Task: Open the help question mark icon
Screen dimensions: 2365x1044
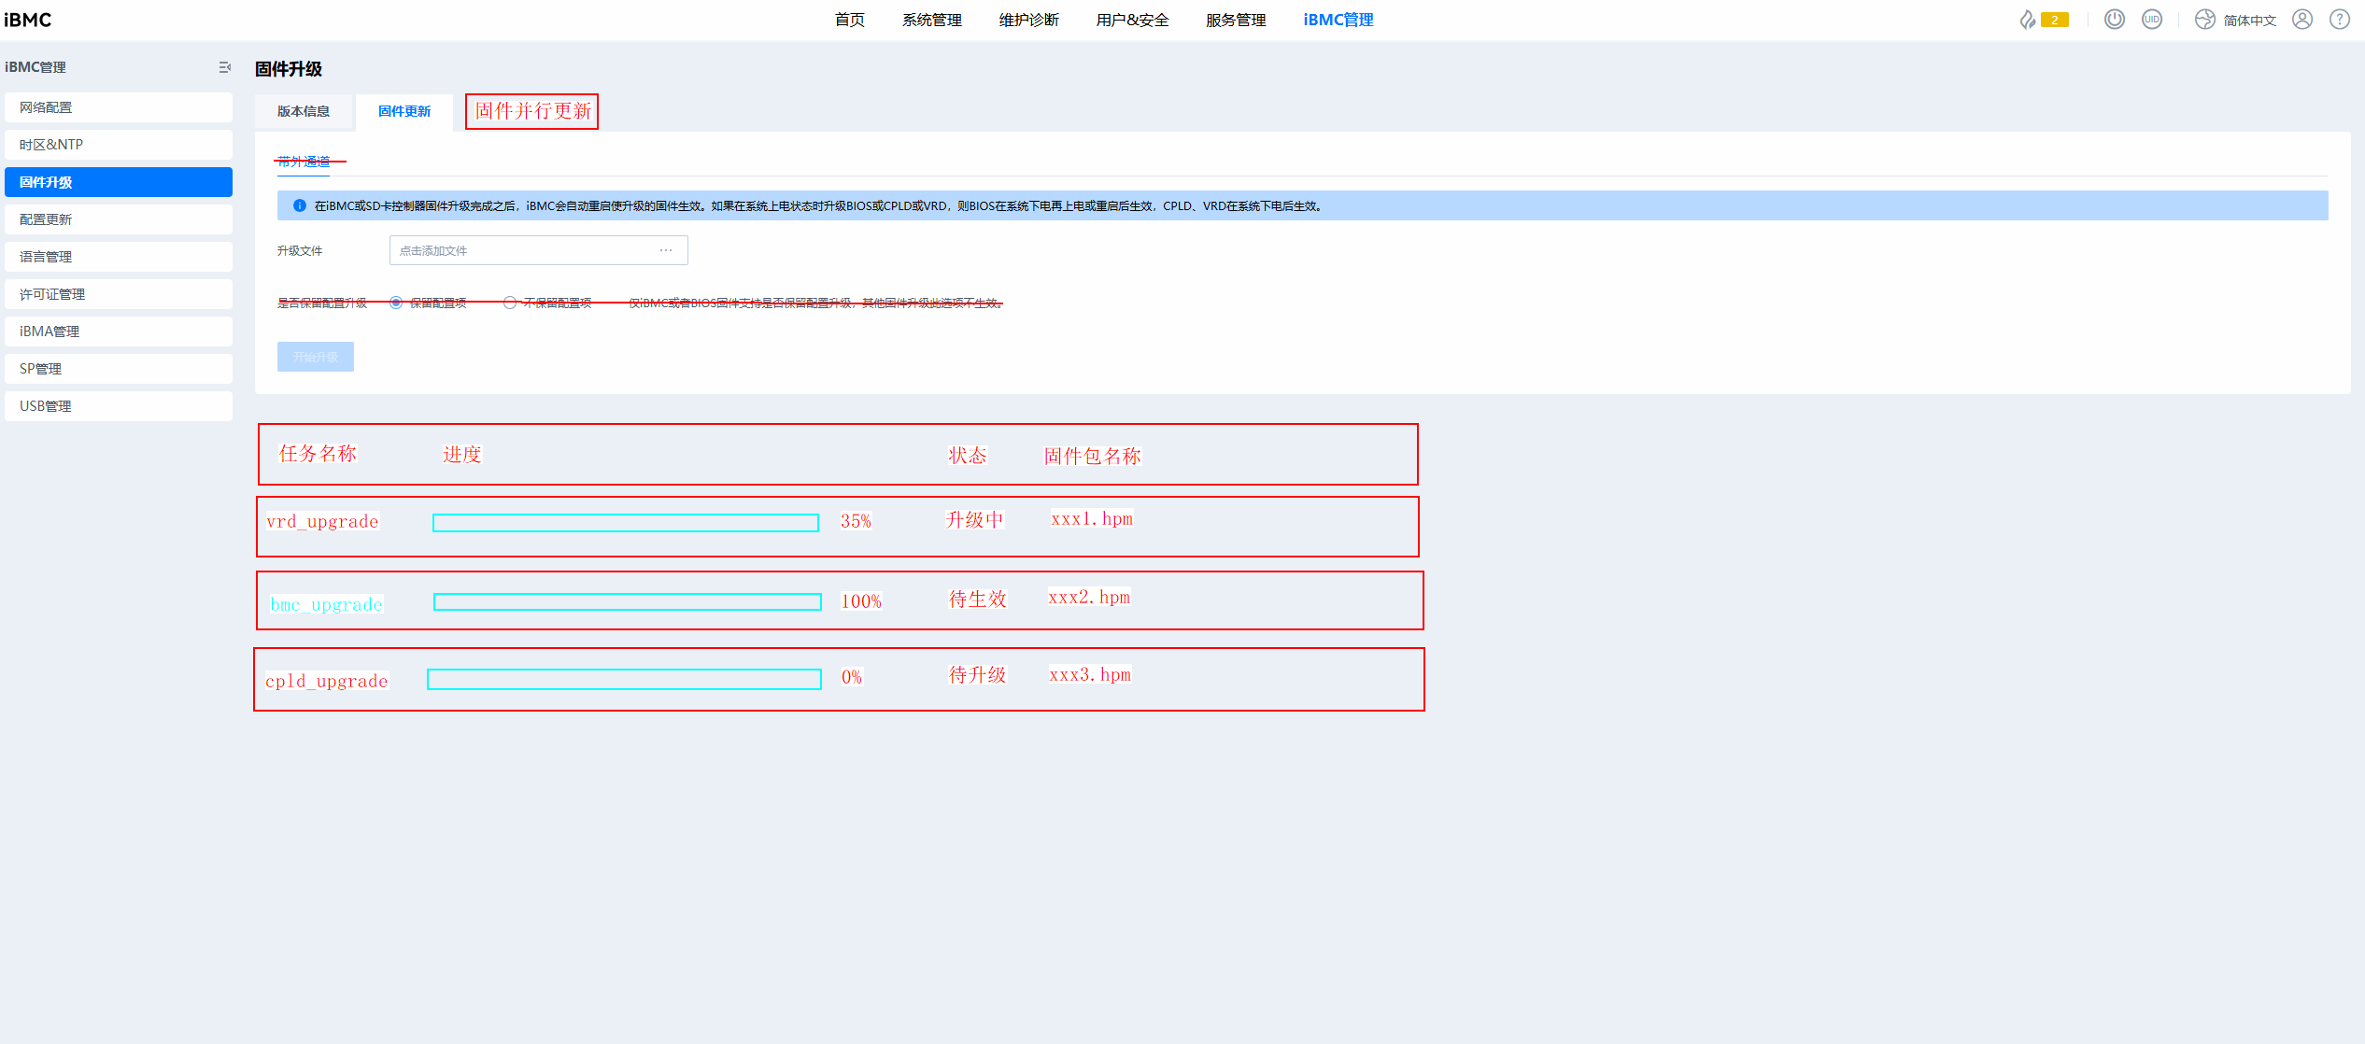Action: (x=2340, y=20)
